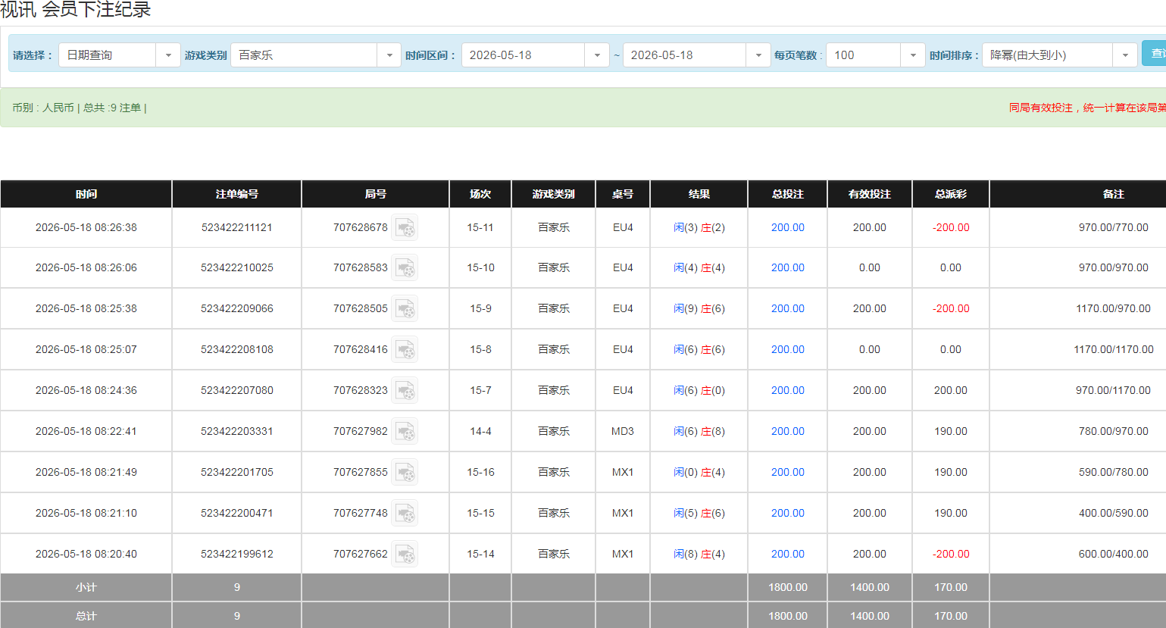Viewport: 1166px width, 628px height.
Task: Open video replay icon for round 707628323
Action: click(405, 390)
